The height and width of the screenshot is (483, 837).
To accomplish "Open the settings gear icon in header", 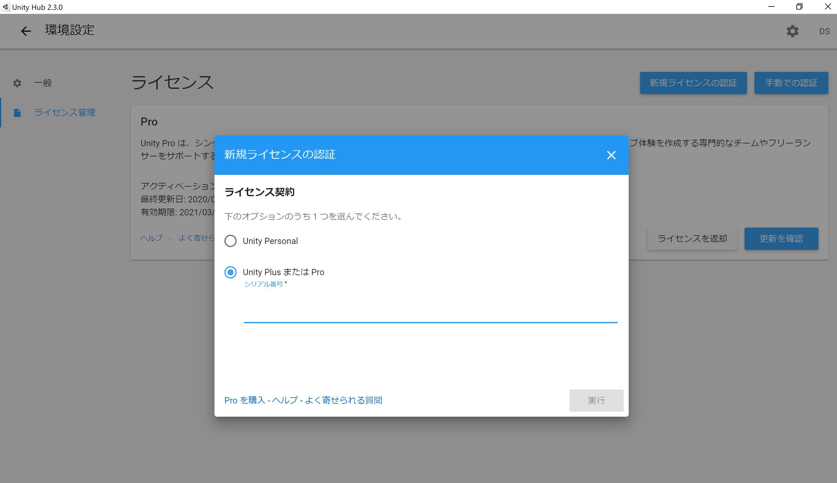I will click(x=792, y=31).
